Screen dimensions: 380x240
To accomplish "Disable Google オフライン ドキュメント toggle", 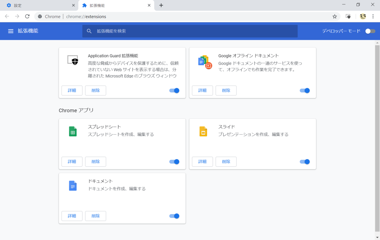I will tap(305, 91).
